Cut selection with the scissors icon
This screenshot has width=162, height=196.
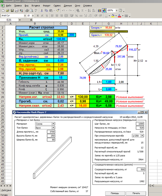click(x=41, y=10)
